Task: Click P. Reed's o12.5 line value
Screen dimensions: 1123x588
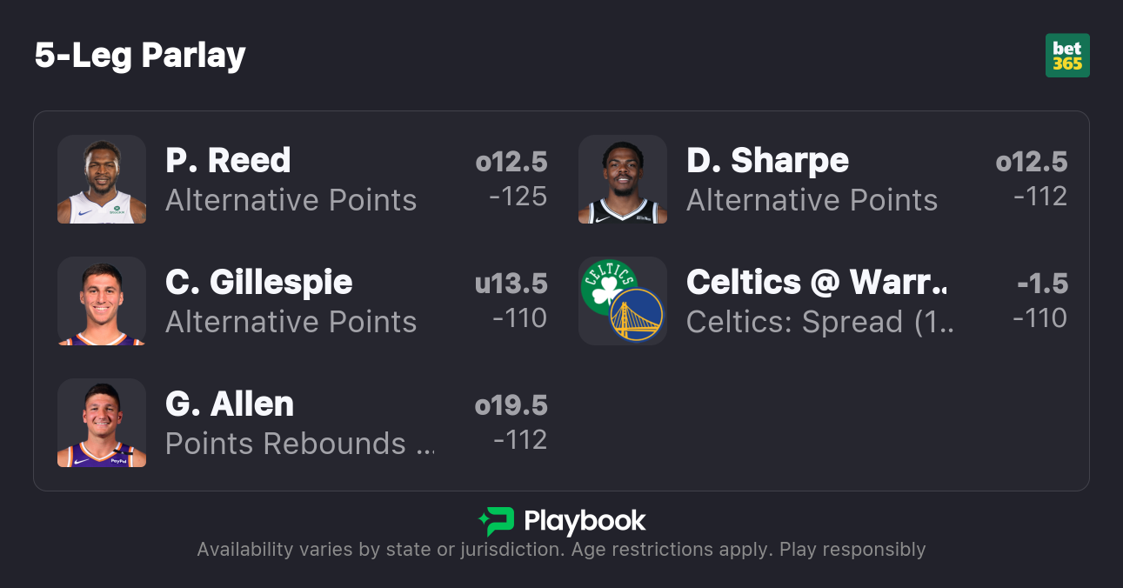Action: pos(511,162)
